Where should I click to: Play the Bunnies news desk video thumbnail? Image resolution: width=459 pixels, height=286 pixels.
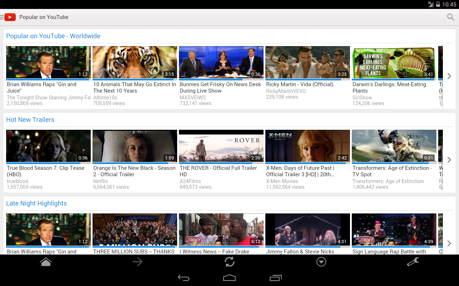pos(221,63)
